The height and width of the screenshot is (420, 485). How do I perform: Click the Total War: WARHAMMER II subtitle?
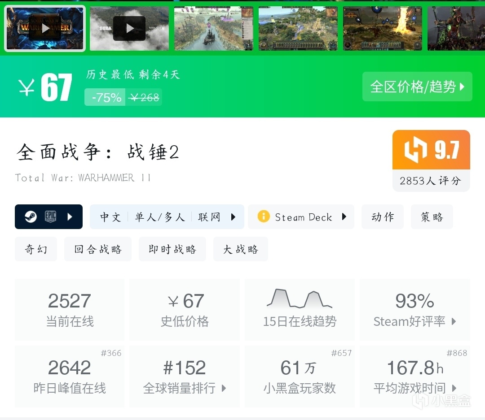click(83, 178)
